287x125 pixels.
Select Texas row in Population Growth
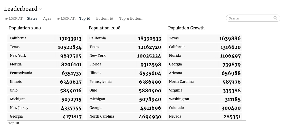[204, 38]
